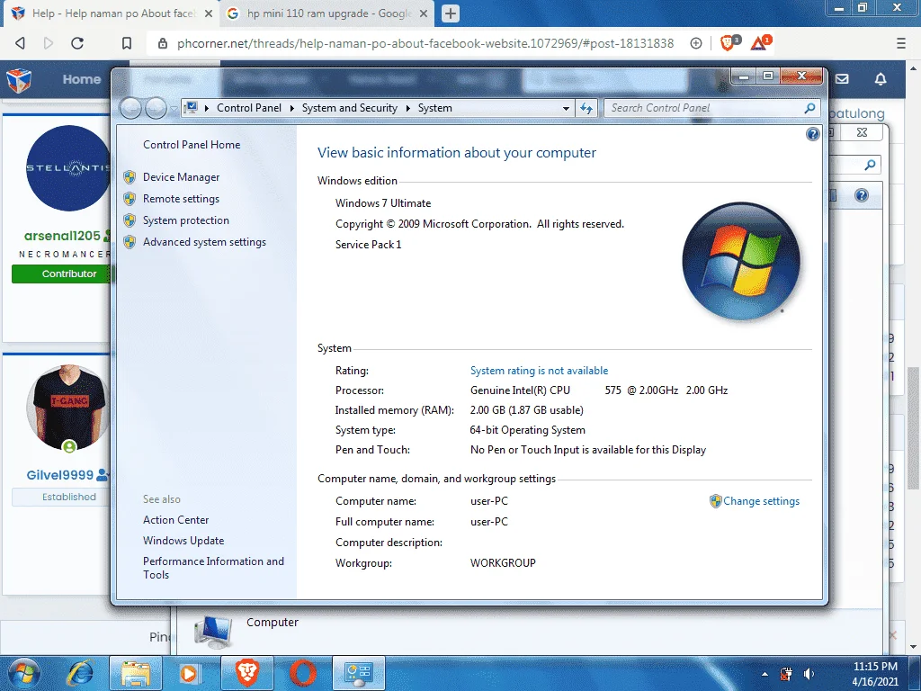The image size is (921, 691).
Task: Reload the page in Brave browser
Action: (77, 43)
